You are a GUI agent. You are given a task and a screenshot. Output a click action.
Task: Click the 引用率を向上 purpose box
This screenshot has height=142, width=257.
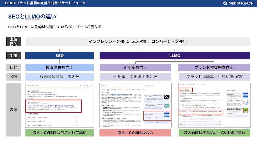pyautogui.click(x=135, y=67)
